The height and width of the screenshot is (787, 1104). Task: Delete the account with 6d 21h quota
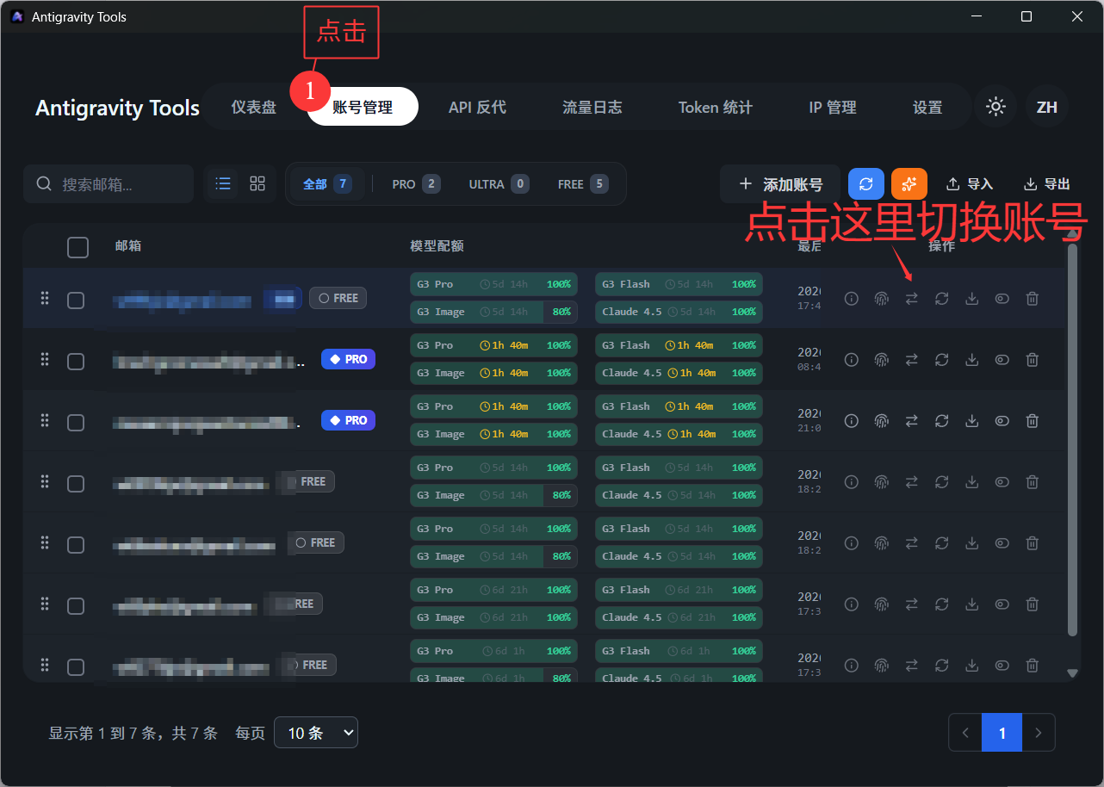click(x=1033, y=604)
